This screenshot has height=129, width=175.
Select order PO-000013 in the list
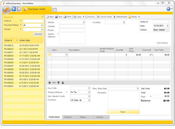click(x=24, y=46)
